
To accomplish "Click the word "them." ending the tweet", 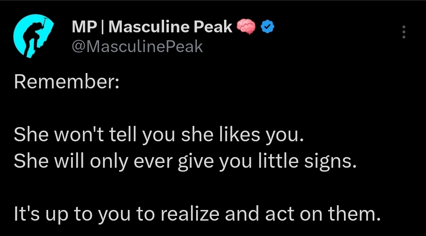I will [x=354, y=214].
